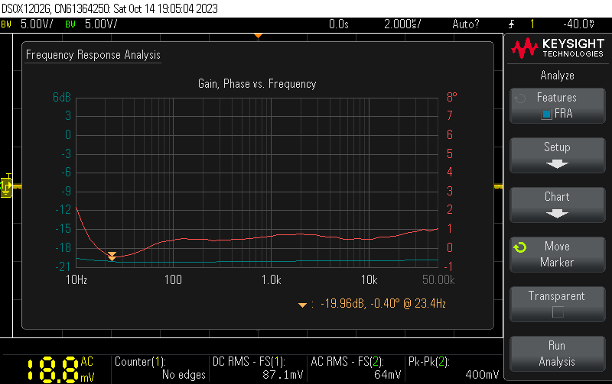This screenshot has height=384, width=612.
Task: Click the 1.0k frequency axis label
Action: (x=272, y=279)
